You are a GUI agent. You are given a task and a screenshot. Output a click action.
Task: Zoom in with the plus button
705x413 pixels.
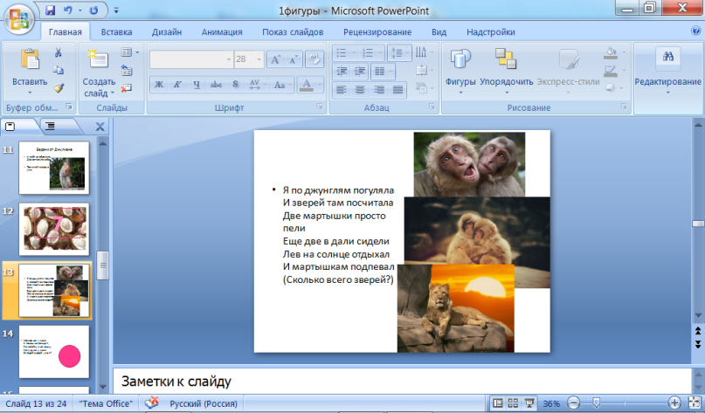pos(674,403)
